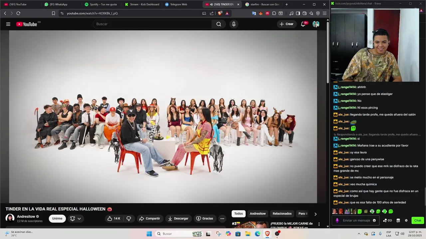Open the MetaMask fox extension
Viewport: 426px width, 239px height.
pos(261,13)
